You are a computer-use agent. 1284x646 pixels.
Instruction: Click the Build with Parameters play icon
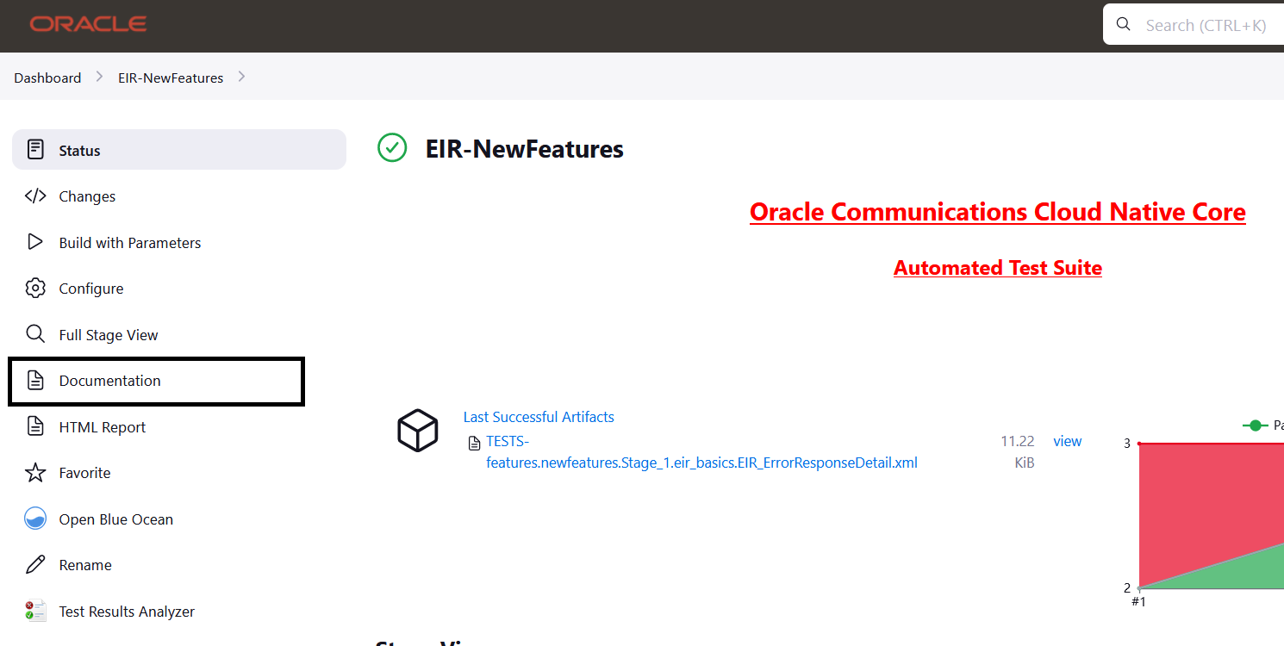click(x=35, y=242)
